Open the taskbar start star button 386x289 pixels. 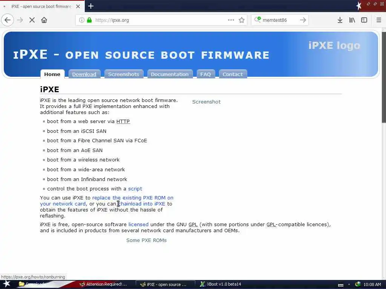[x=6, y=284]
